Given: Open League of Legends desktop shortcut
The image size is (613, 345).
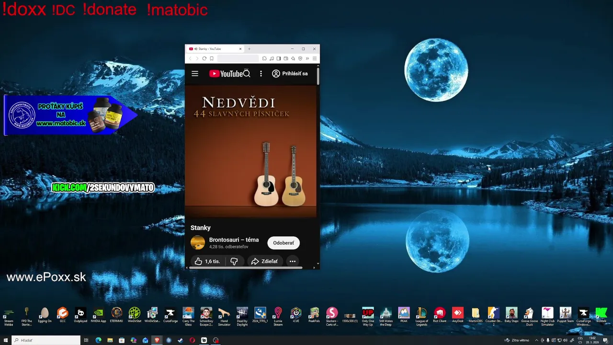Looking at the screenshot, I should pyautogui.click(x=422, y=316).
